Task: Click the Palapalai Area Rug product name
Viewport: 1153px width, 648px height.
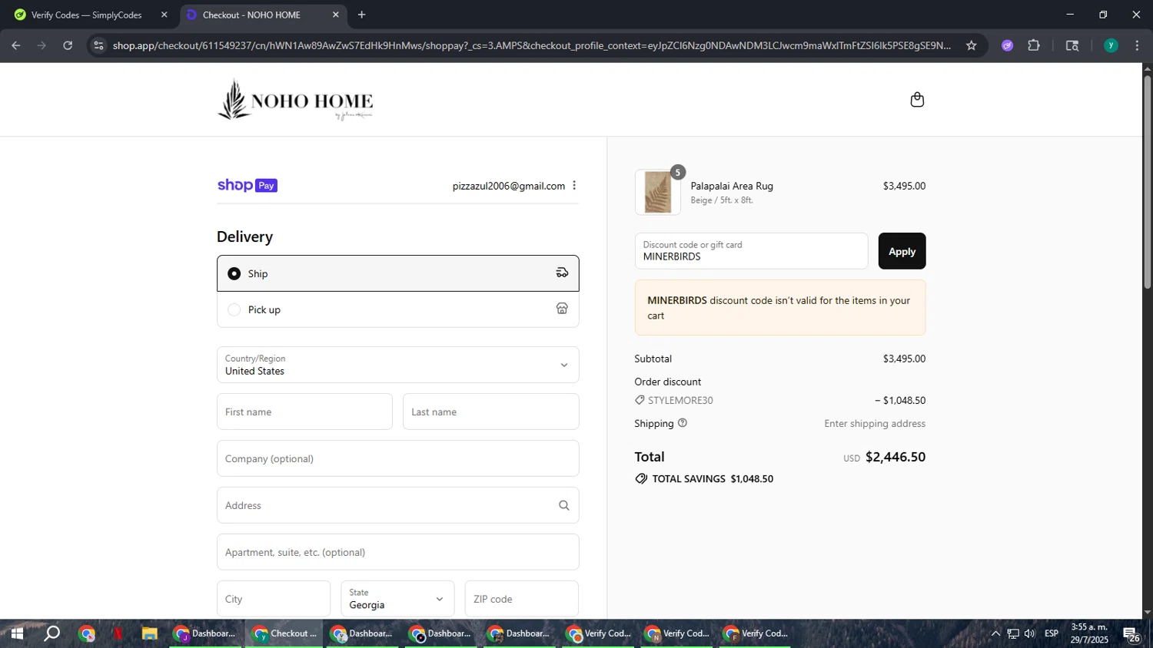Action: (732, 186)
